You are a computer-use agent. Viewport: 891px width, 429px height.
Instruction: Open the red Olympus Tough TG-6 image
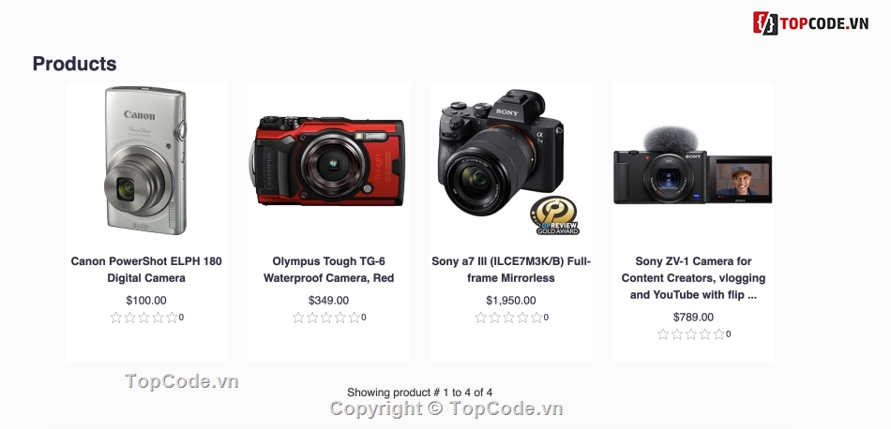327,161
